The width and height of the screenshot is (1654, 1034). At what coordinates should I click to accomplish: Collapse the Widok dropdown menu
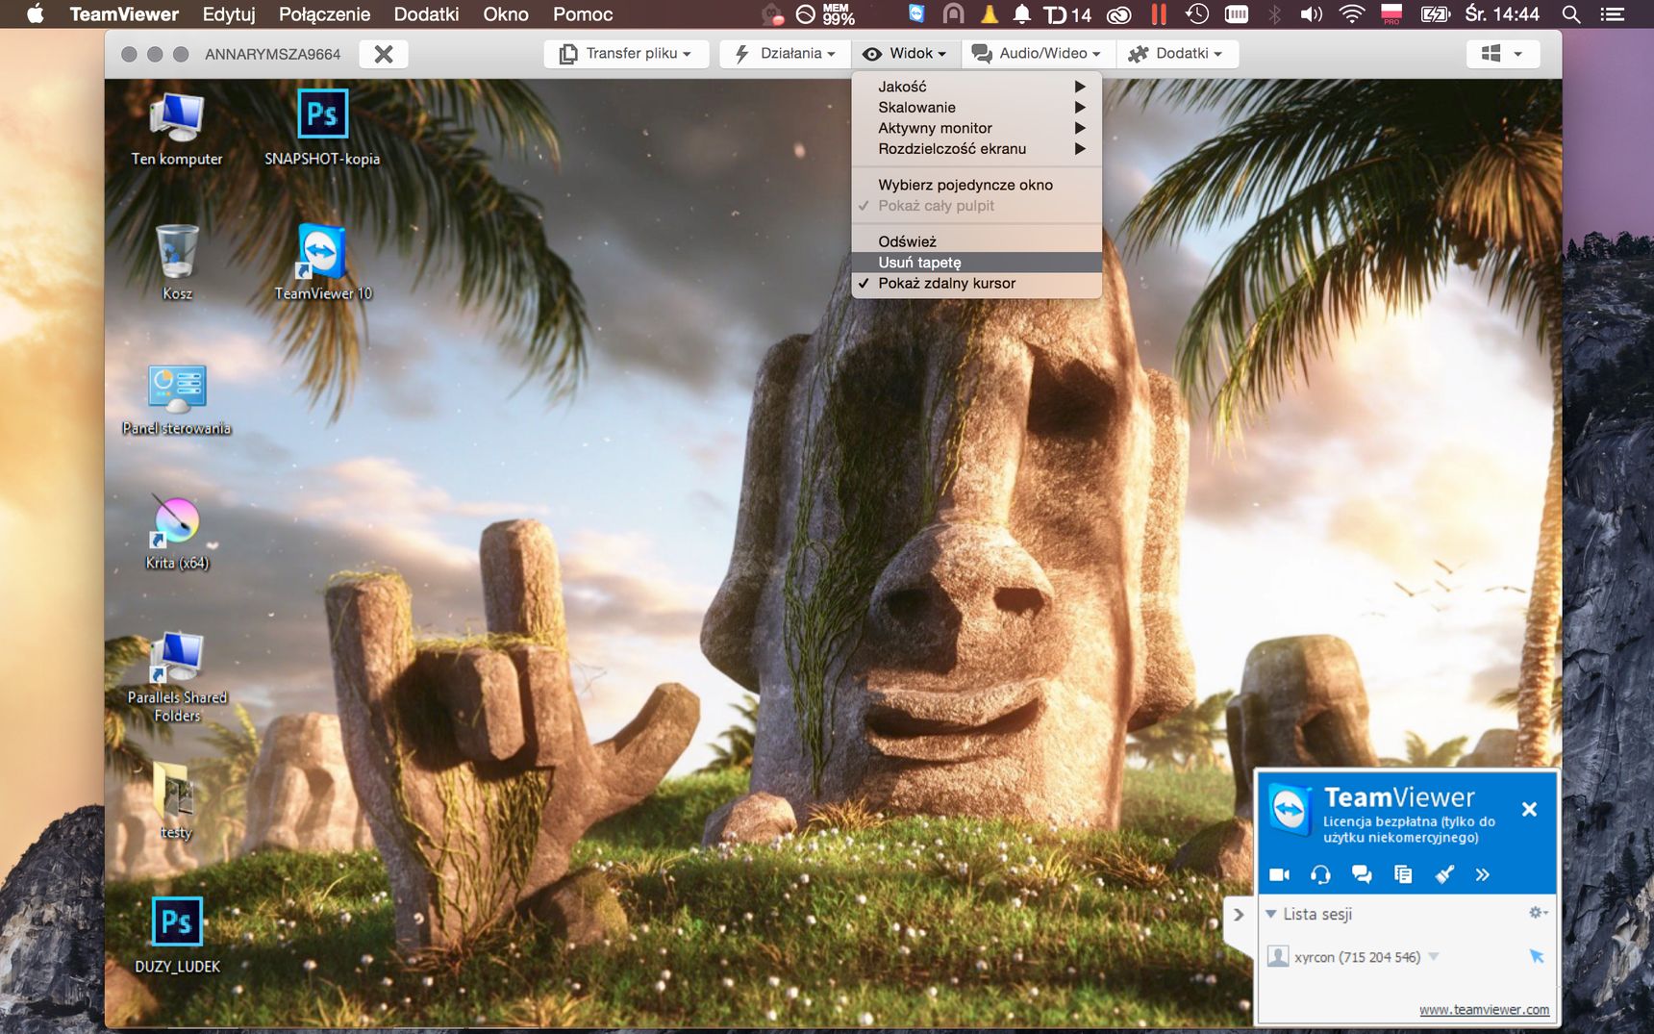click(905, 54)
